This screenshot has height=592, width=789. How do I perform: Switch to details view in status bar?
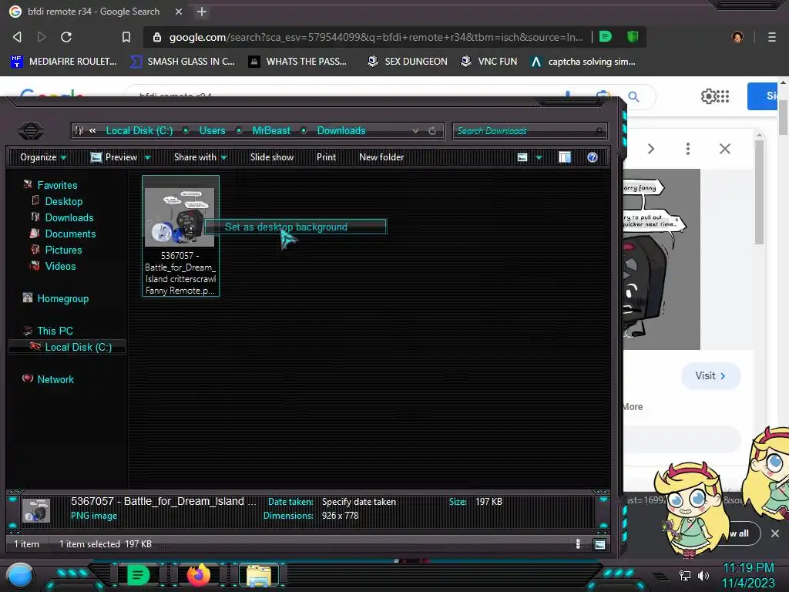click(x=578, y=543)
